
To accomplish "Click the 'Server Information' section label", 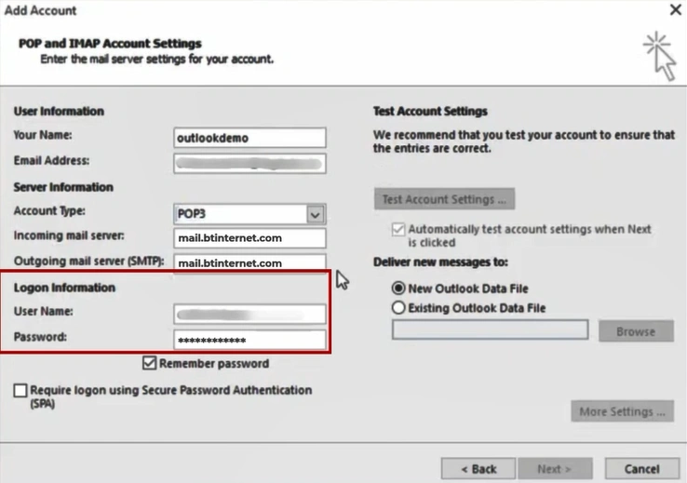I will pyautogui.click(x=63, y=187).
